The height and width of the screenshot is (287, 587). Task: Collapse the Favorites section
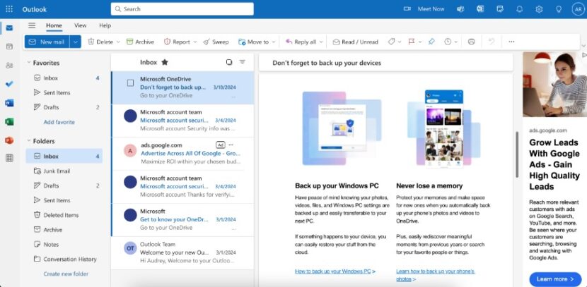pyautogui.click(x=27, y=63)
